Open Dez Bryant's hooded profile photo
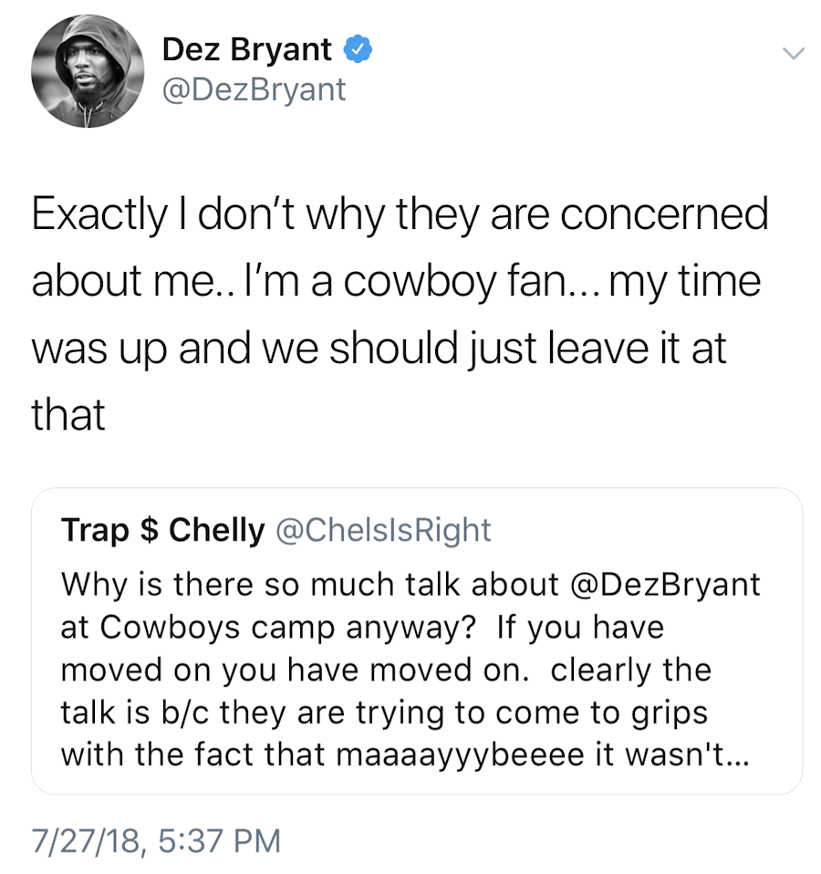 [x=88, y=71]
